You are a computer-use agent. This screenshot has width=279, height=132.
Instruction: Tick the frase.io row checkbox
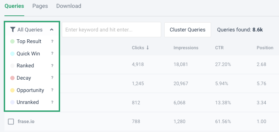pos(11,122)
